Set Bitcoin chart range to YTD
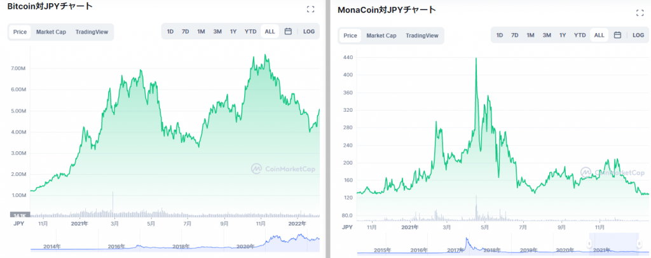This screenshot has width=651, height=258. tap(250, 32)
